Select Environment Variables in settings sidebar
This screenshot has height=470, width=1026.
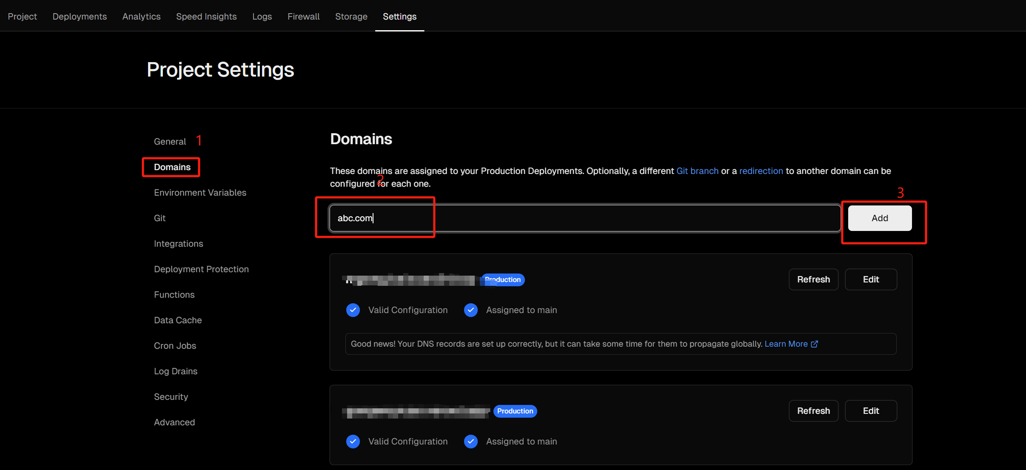[x=200, y=193]
